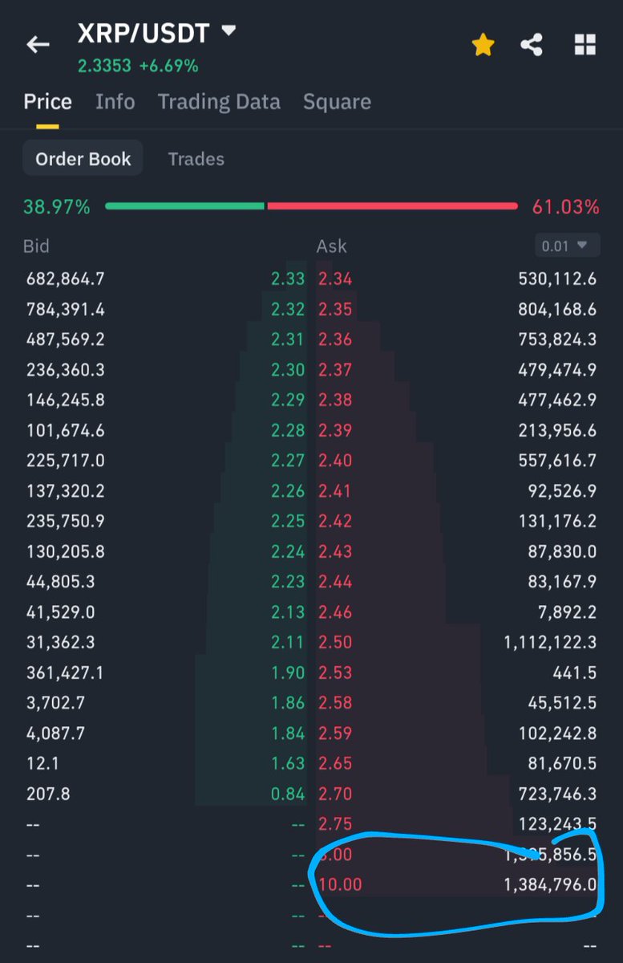623x963 pixels.
Task: Select ask price 2.59
Action: tap(335, 733)
